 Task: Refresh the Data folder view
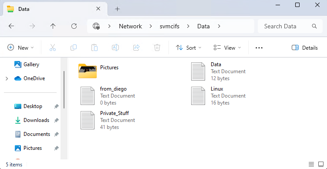coord(74,26)
